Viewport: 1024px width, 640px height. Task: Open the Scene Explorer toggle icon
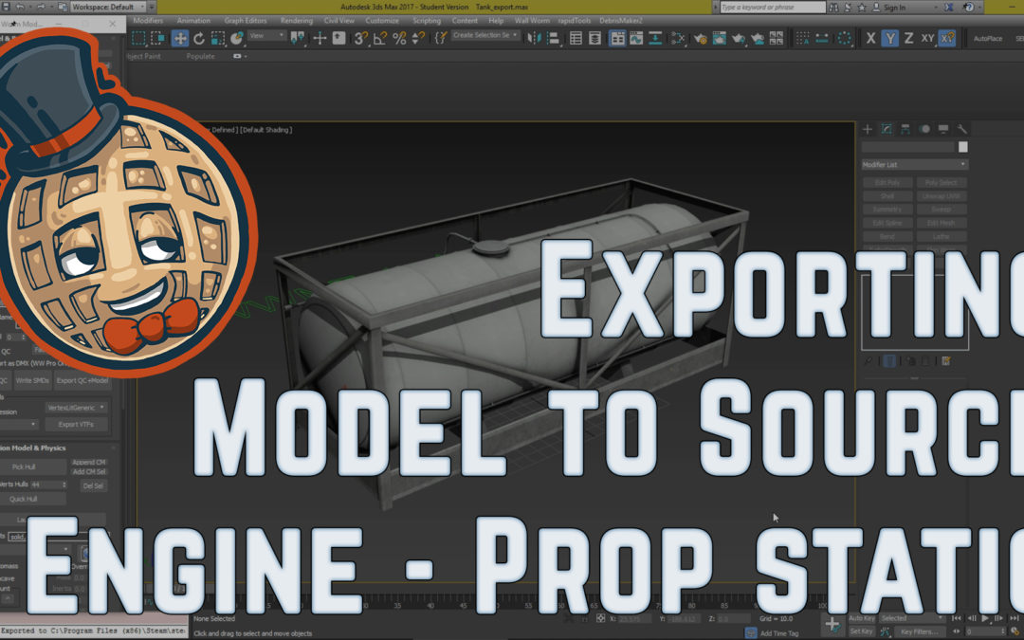coord(576,39)
